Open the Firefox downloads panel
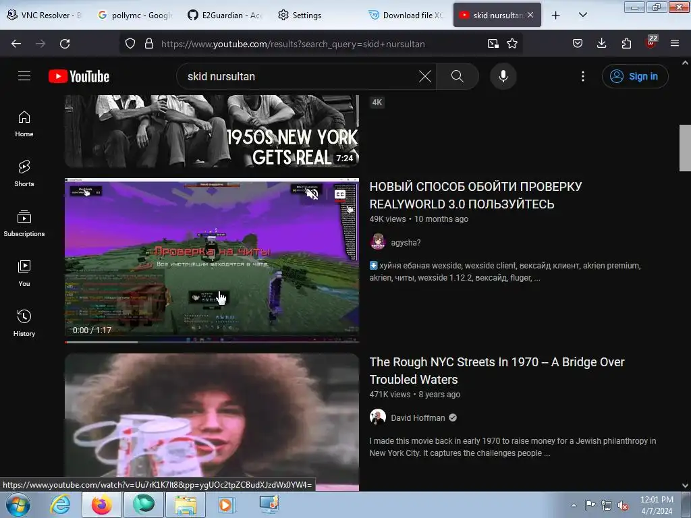Image resolution: width=691 pixels, height=518 pixels. [601, 44]
